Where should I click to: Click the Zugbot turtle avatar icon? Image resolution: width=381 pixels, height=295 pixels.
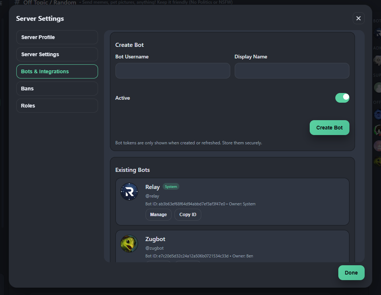point(129,244)
